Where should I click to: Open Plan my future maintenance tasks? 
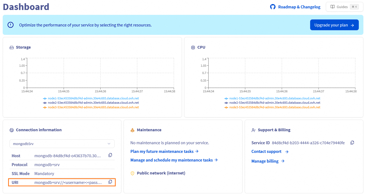(x=162, y=152)
